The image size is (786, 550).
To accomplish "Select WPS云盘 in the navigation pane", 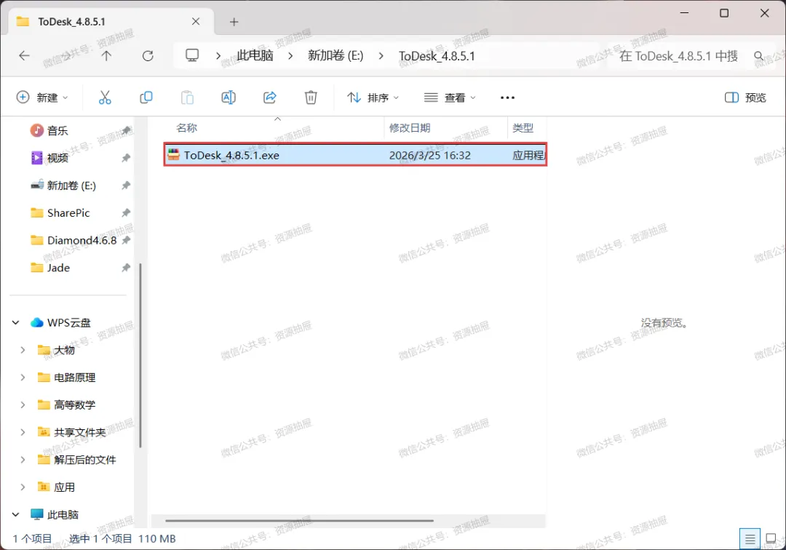I will (x=70, y=322).
